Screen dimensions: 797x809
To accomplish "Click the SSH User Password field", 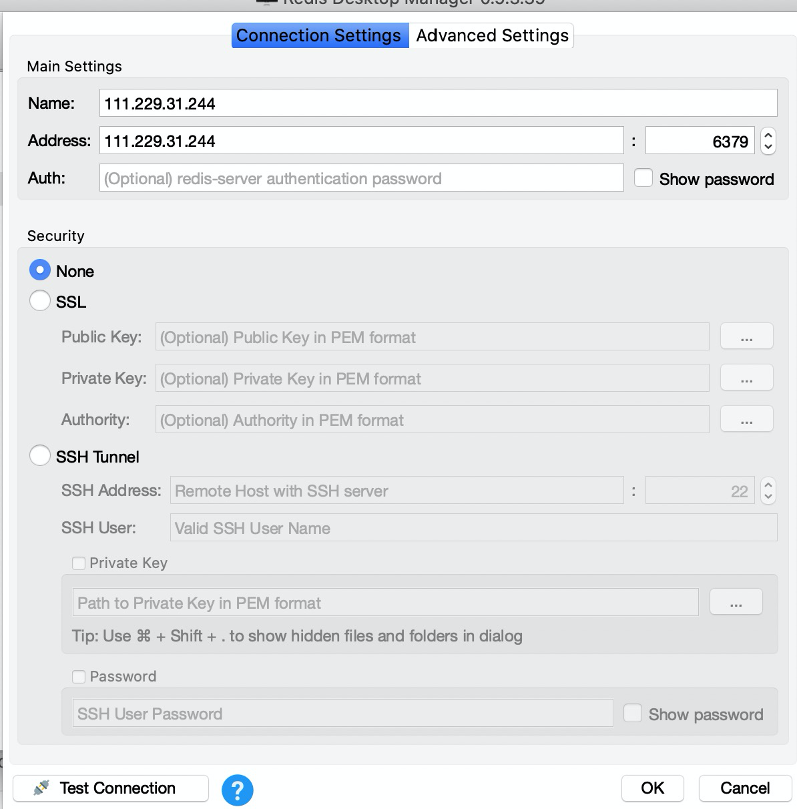I will click(x=342, y=714).
